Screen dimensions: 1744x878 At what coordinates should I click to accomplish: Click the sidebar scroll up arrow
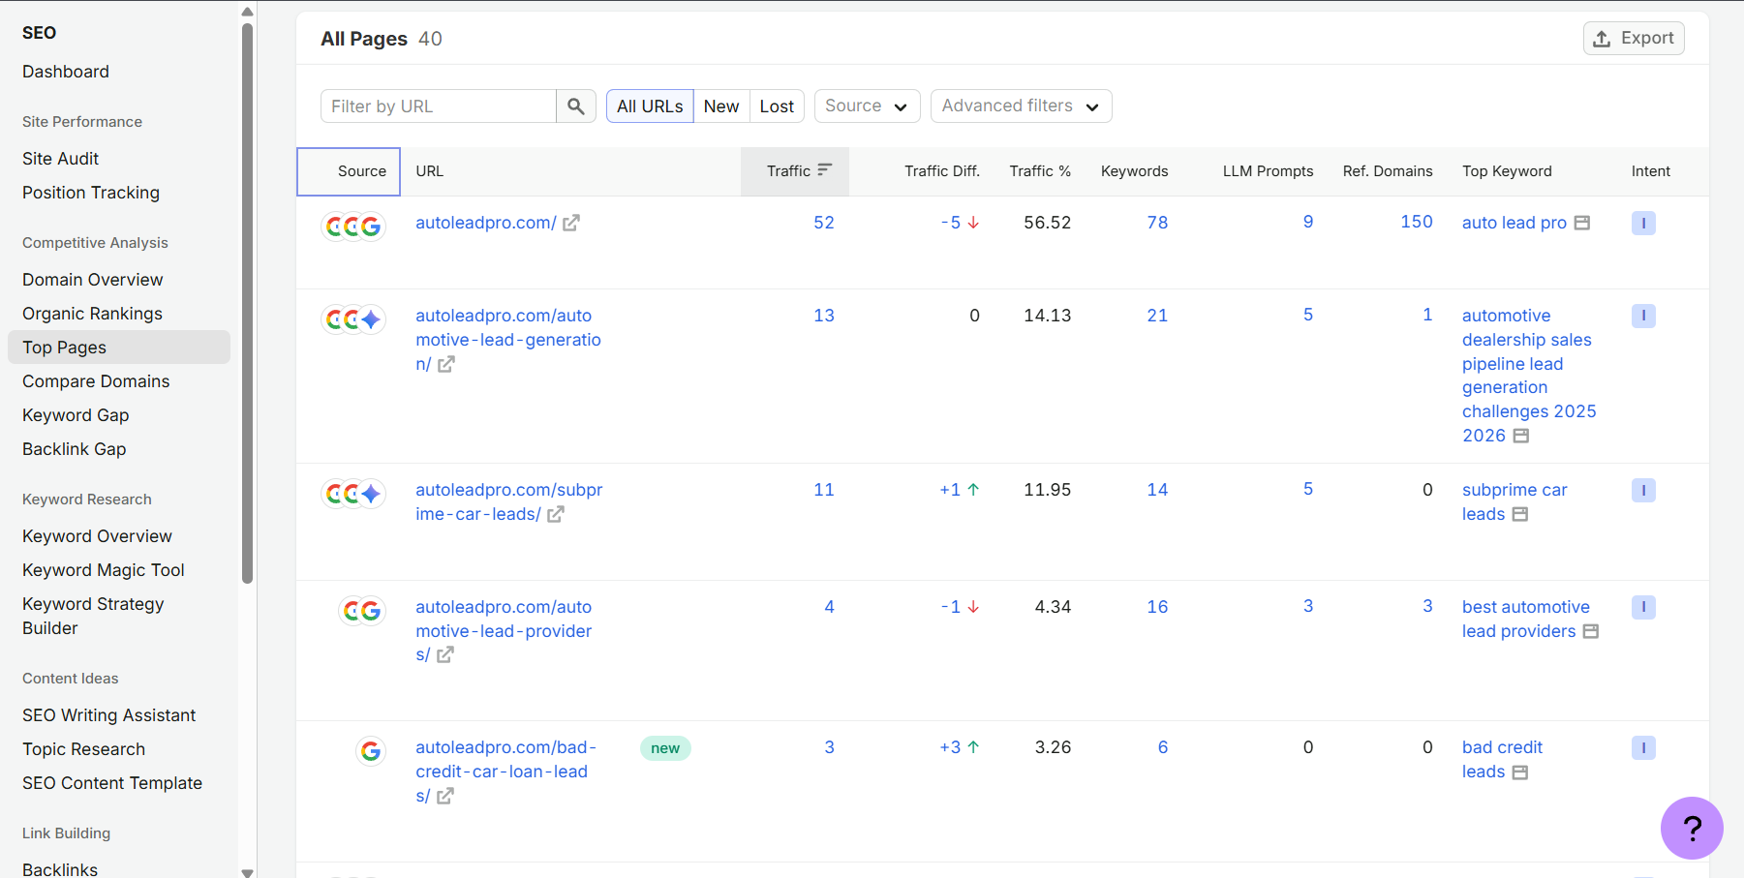coord(247,12)
